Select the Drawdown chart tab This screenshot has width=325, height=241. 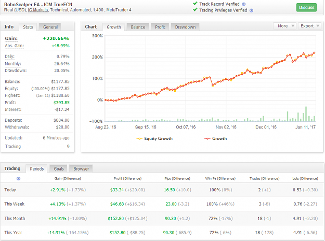[185, 27]
